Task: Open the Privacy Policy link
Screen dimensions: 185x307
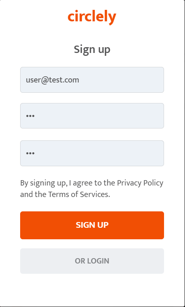Action: (x=140, y=183)
